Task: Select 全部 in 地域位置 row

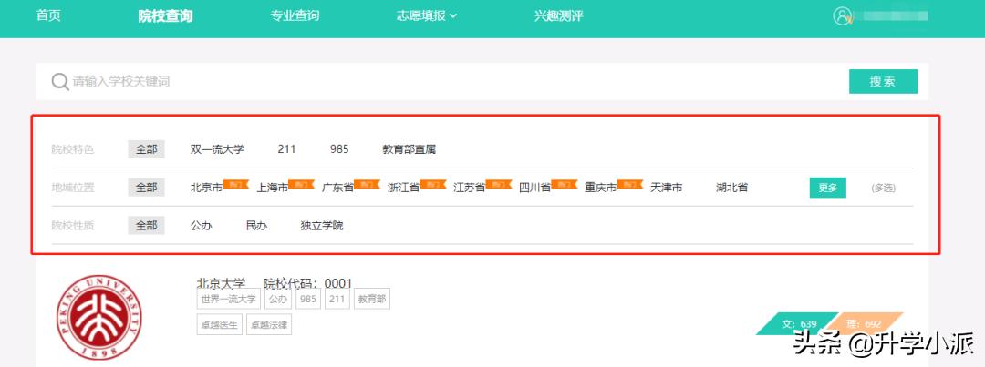Action: (x=146, y=188)
